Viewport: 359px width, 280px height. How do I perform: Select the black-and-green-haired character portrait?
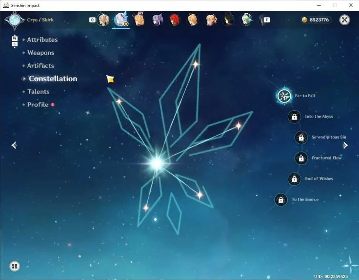point(228,19)
